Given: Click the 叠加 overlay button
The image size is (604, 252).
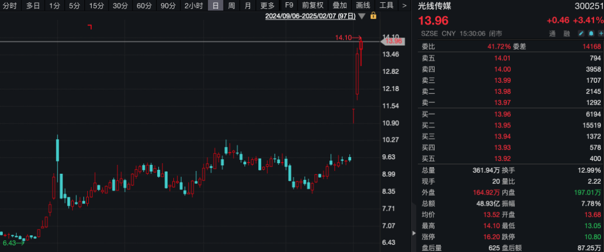Looking at the screenshot, I should pos(339,6).
